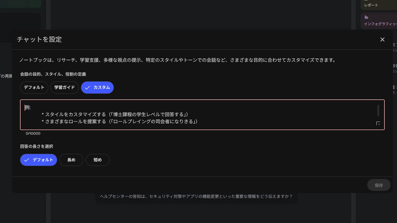The width and height of the screenshot is (397, 223).
Task: Switch to the デフォルト conversation style
Action: (x=34, y=87)
